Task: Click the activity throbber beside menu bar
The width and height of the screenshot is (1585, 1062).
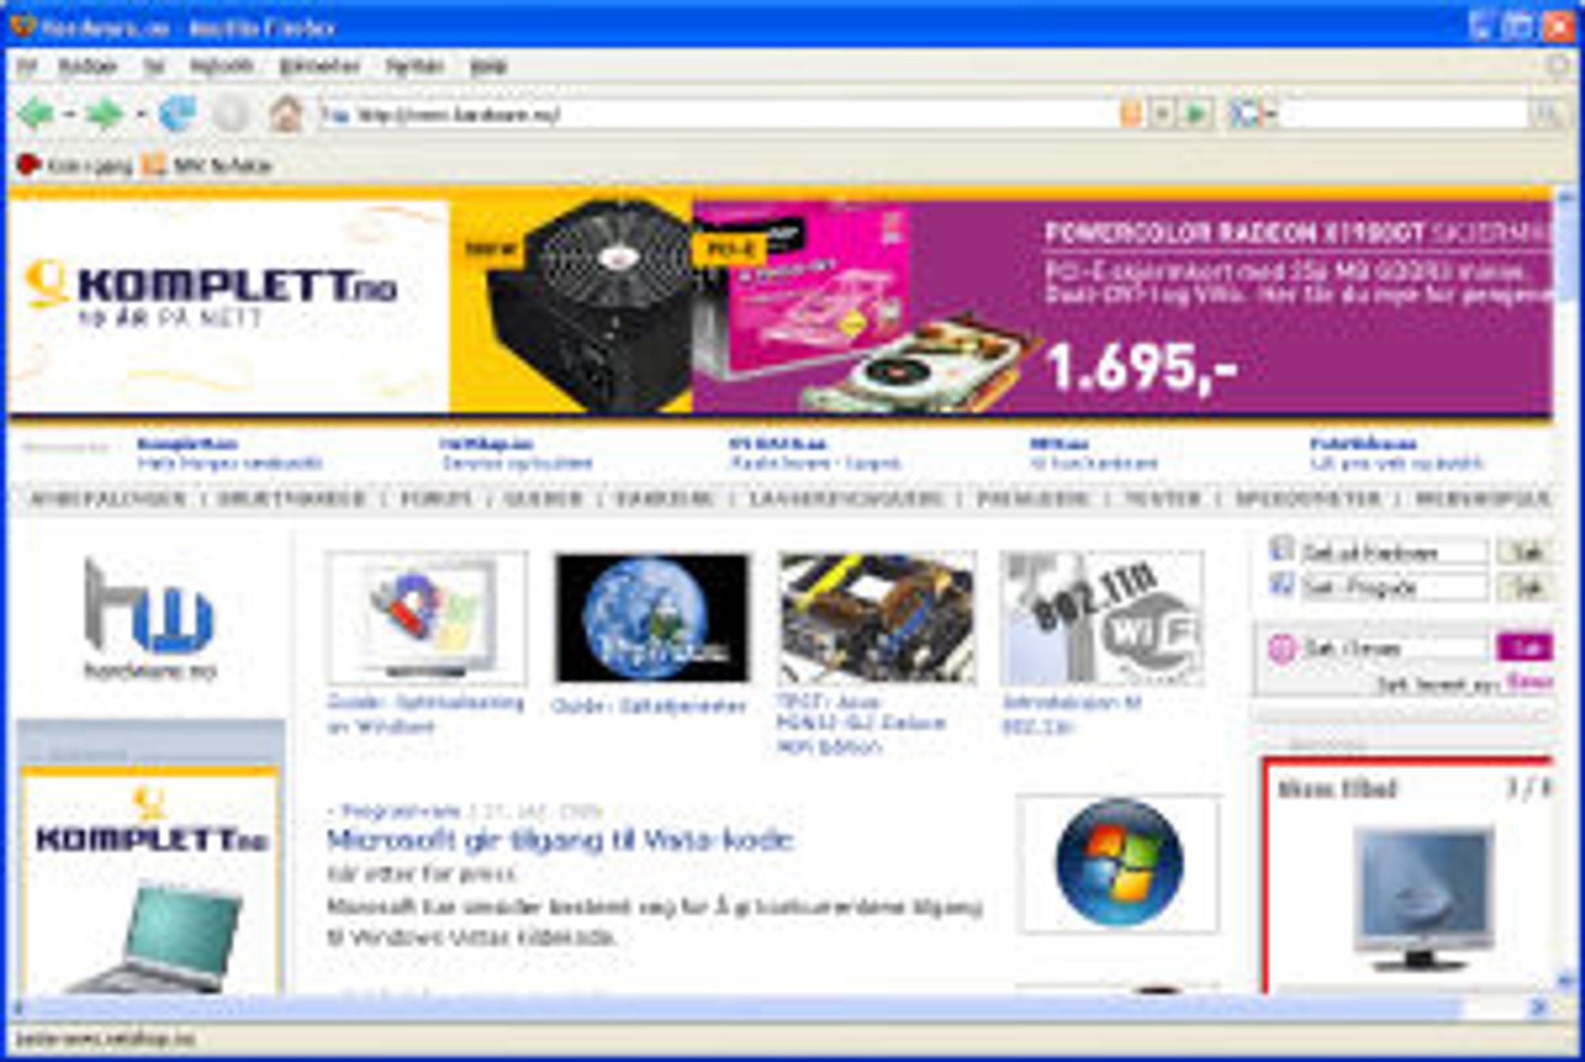Action: pyautogui.click(x=1558, y=67)
